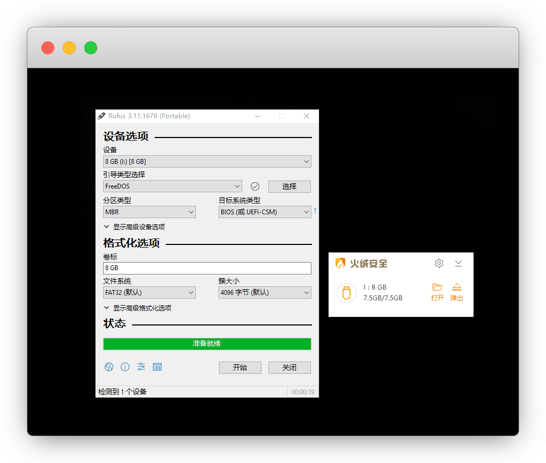Close the Rufus window
Screen dimensions: 546x463
(x=307, y=116)
